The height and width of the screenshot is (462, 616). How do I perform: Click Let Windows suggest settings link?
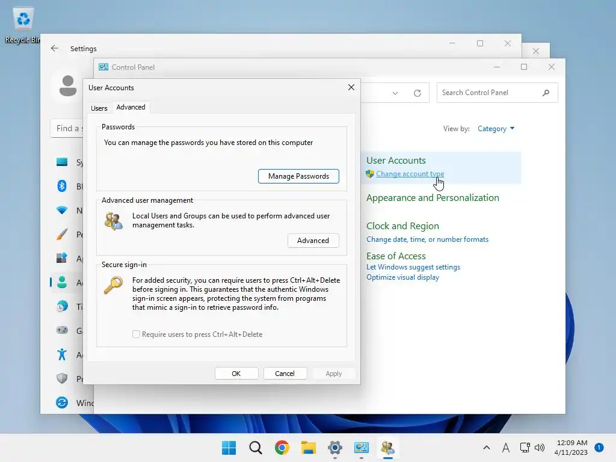[x=413, y=266]
